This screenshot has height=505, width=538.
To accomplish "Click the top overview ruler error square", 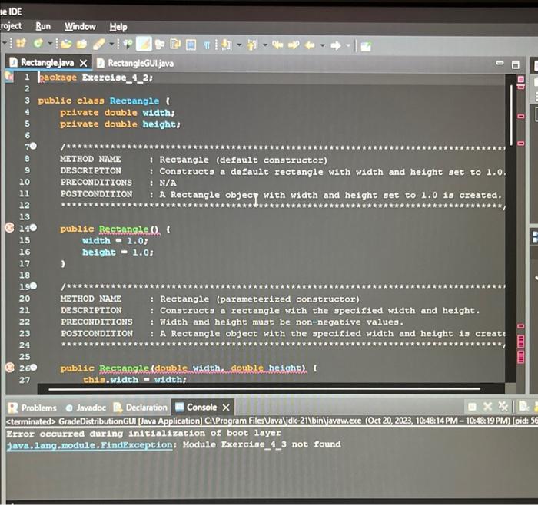I will [x=521, y=80].
